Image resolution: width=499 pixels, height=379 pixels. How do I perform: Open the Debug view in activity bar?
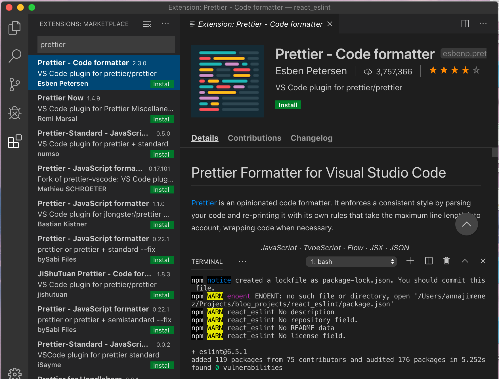point(14,113)
